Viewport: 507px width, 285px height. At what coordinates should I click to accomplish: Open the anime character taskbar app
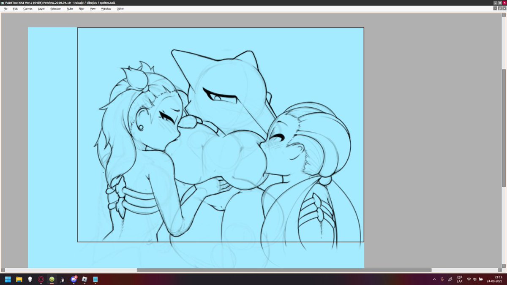[x=63, y=279]
